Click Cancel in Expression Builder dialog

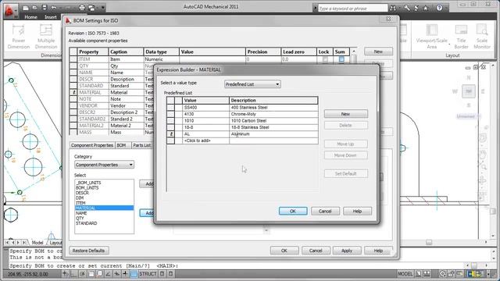click(325, 212)
